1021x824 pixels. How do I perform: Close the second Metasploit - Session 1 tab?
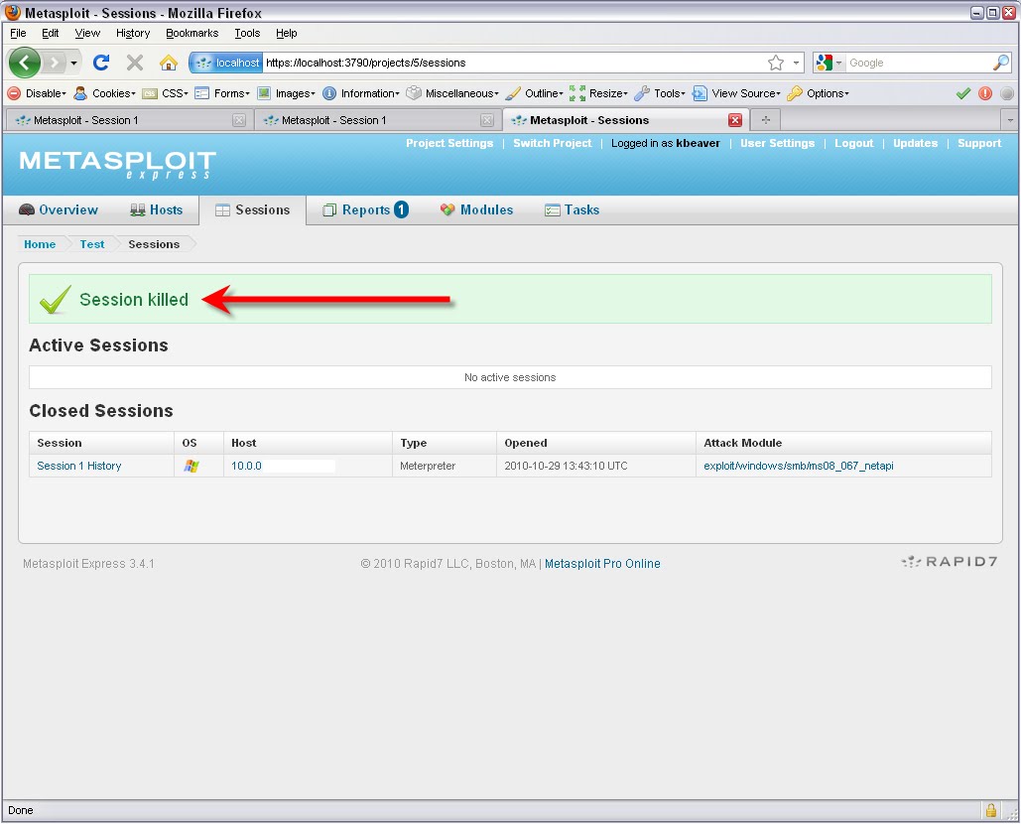click(x=487, y=120)
